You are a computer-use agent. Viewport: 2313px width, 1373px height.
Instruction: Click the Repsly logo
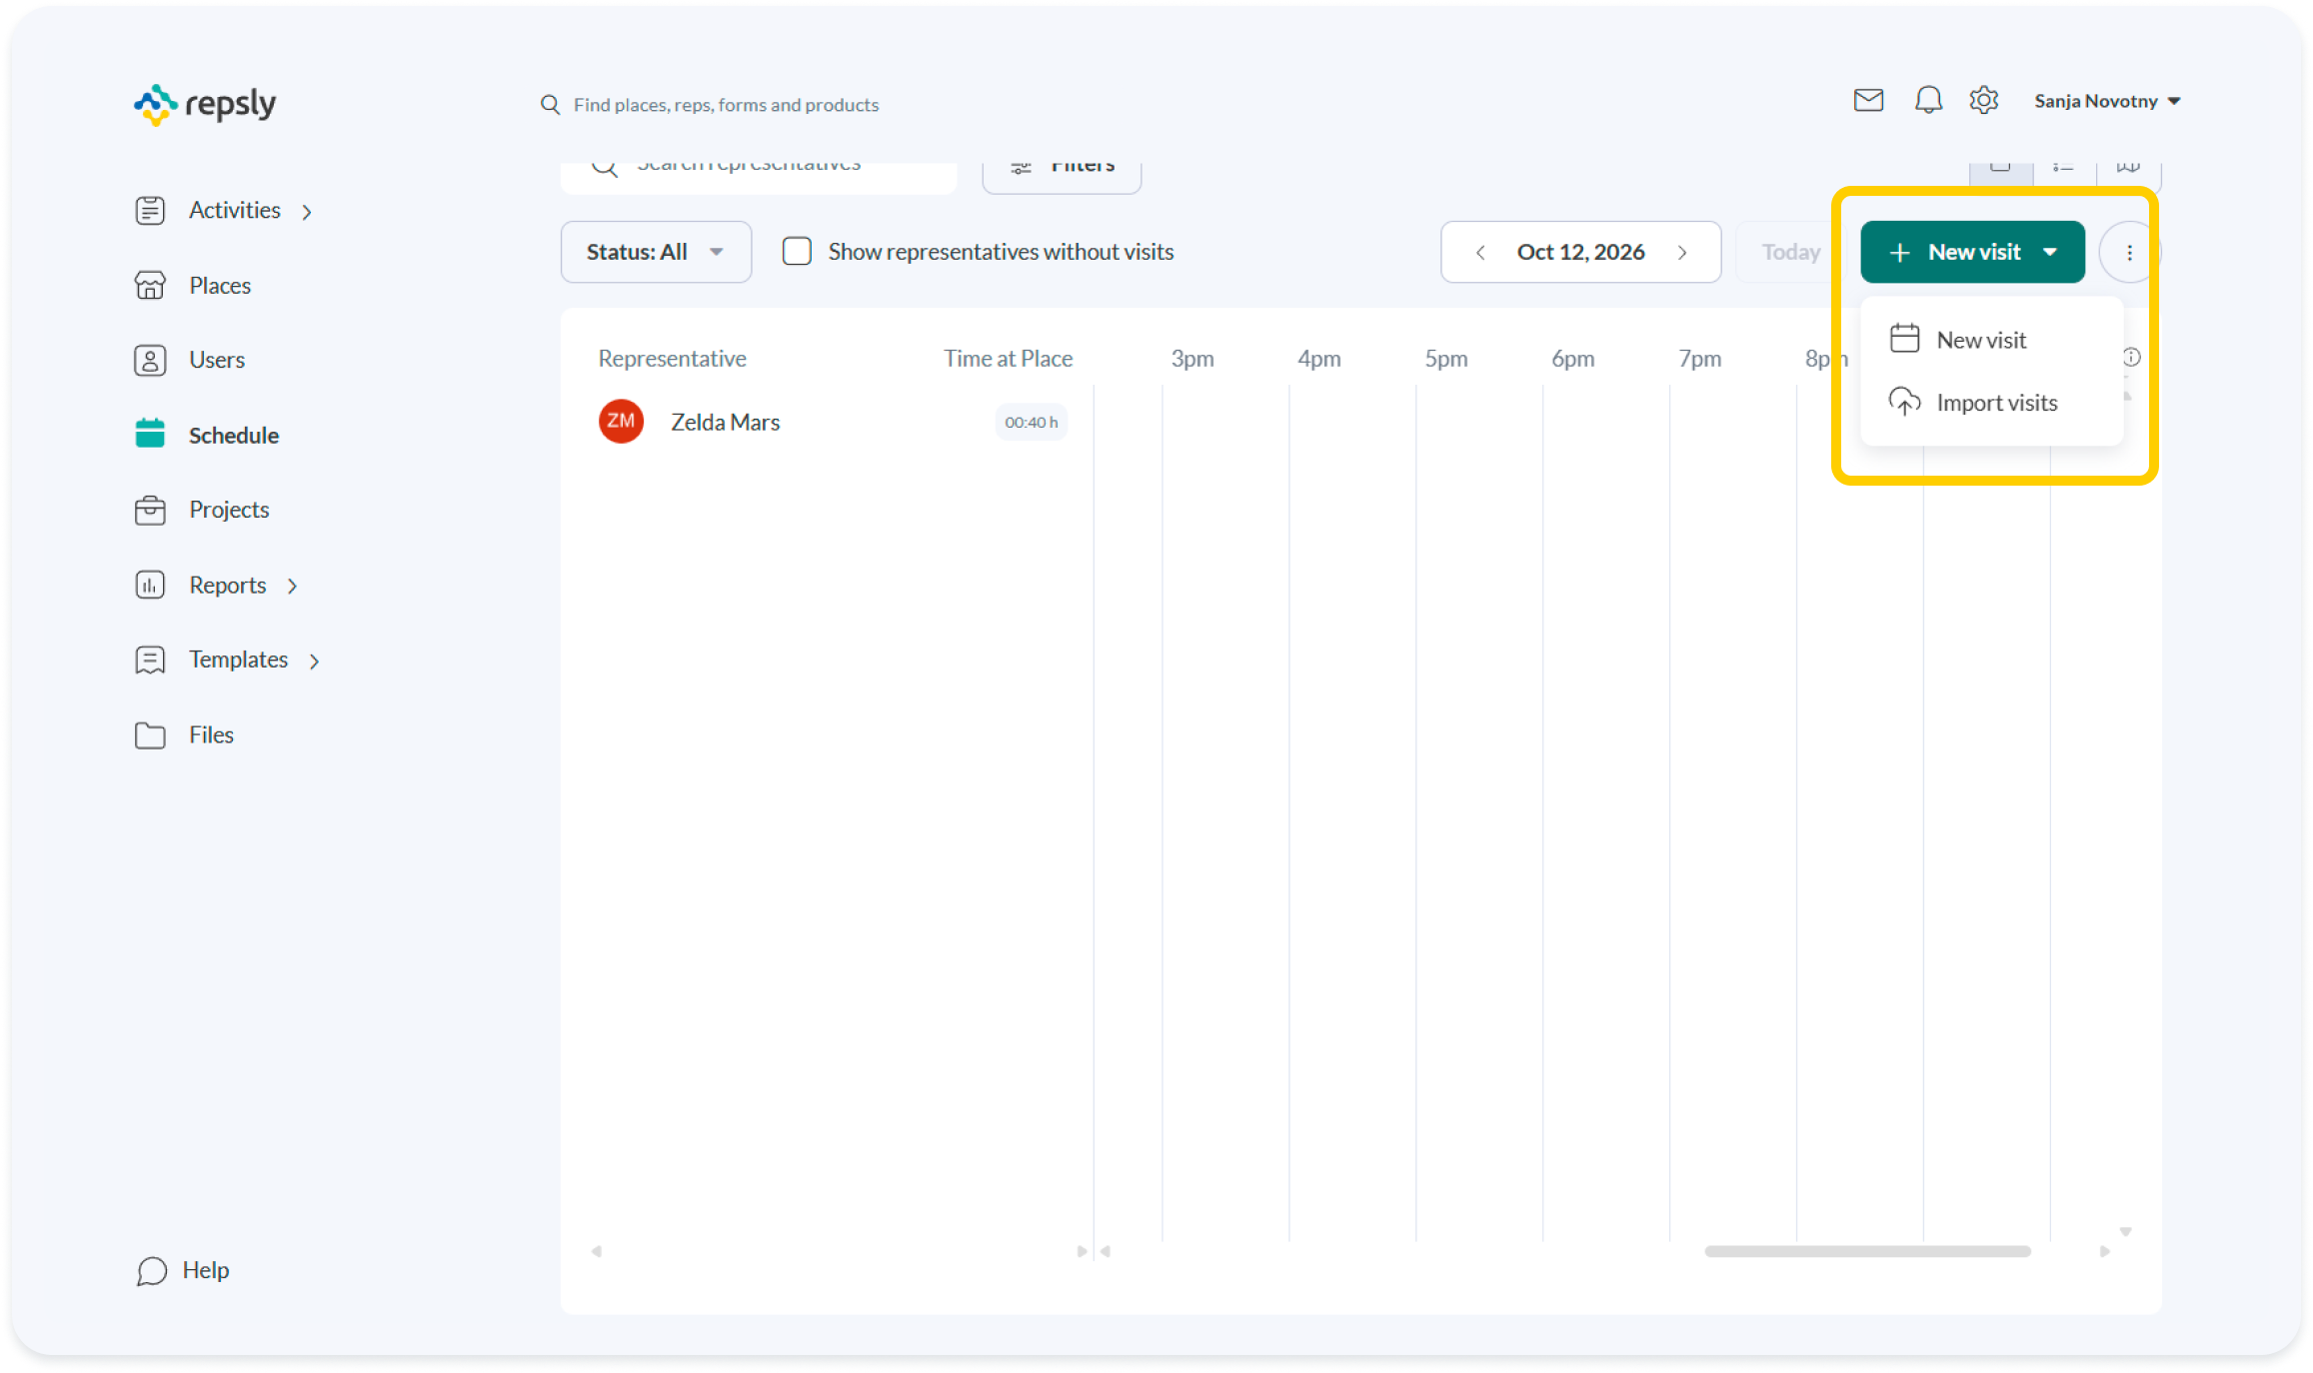[205, 104]
